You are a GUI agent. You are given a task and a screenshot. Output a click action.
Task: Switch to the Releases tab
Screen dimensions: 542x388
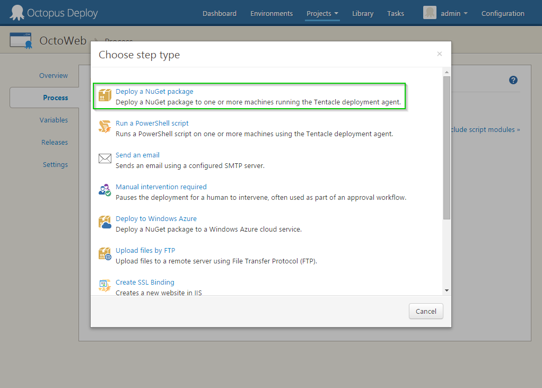click(54, 142)
